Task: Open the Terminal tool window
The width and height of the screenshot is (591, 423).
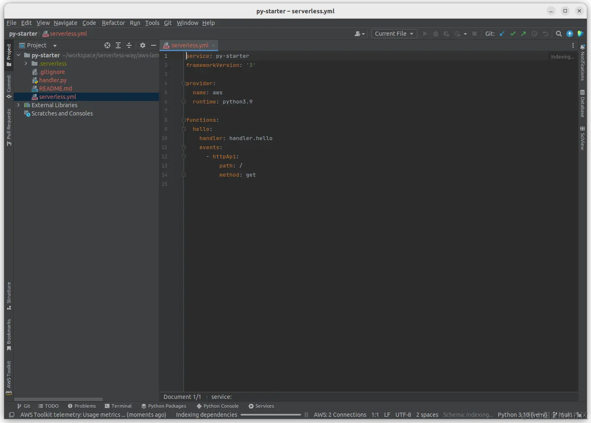Action: tap(118, 406)
